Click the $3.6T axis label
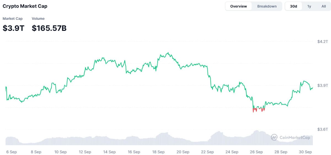The height and width of the screenshot is (155, 331). click(x=322, y=129)
